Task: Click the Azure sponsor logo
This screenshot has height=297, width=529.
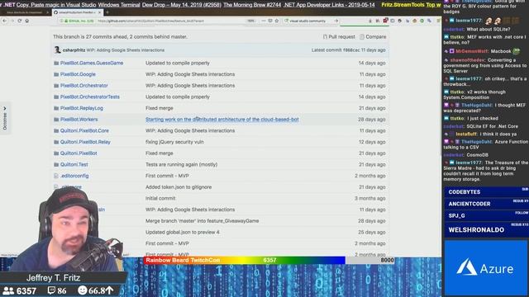Action: coord(485,268)
